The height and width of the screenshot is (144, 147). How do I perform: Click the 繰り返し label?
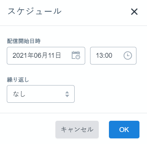[18, 79]
